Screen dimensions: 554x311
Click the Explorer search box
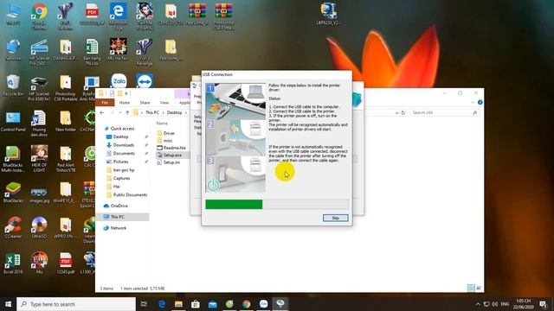pyautogui.click(x=444, y=113)
